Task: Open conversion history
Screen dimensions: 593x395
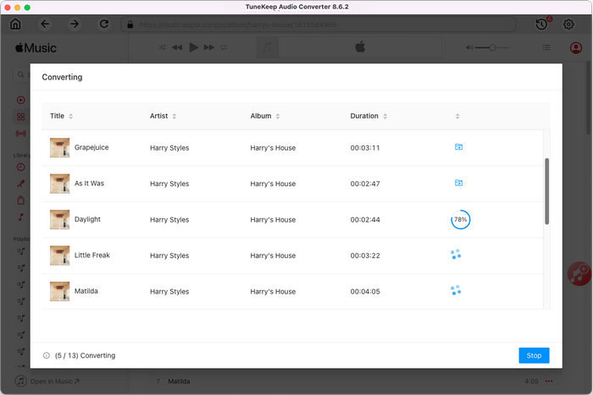Action: [542, 25]
